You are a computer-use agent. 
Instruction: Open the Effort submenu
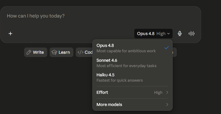[x=132, y=92]
